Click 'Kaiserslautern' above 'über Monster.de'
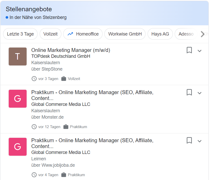Image resolution: width=210 pixels, height=180 pixels. click(x=46, y=111)
